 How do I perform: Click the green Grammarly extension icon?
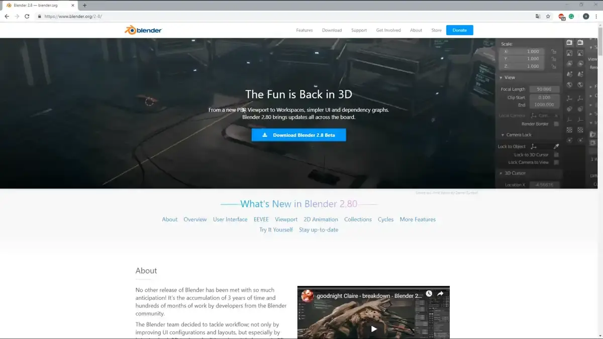[x=571, y=16]
